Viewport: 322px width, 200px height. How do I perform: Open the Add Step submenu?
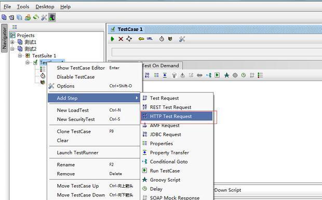pos(94,98)
